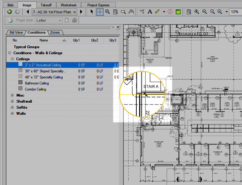Click the Qty1 column header
Screen dimensions: 242x185
pyautogui.click(x=76, y=40)
